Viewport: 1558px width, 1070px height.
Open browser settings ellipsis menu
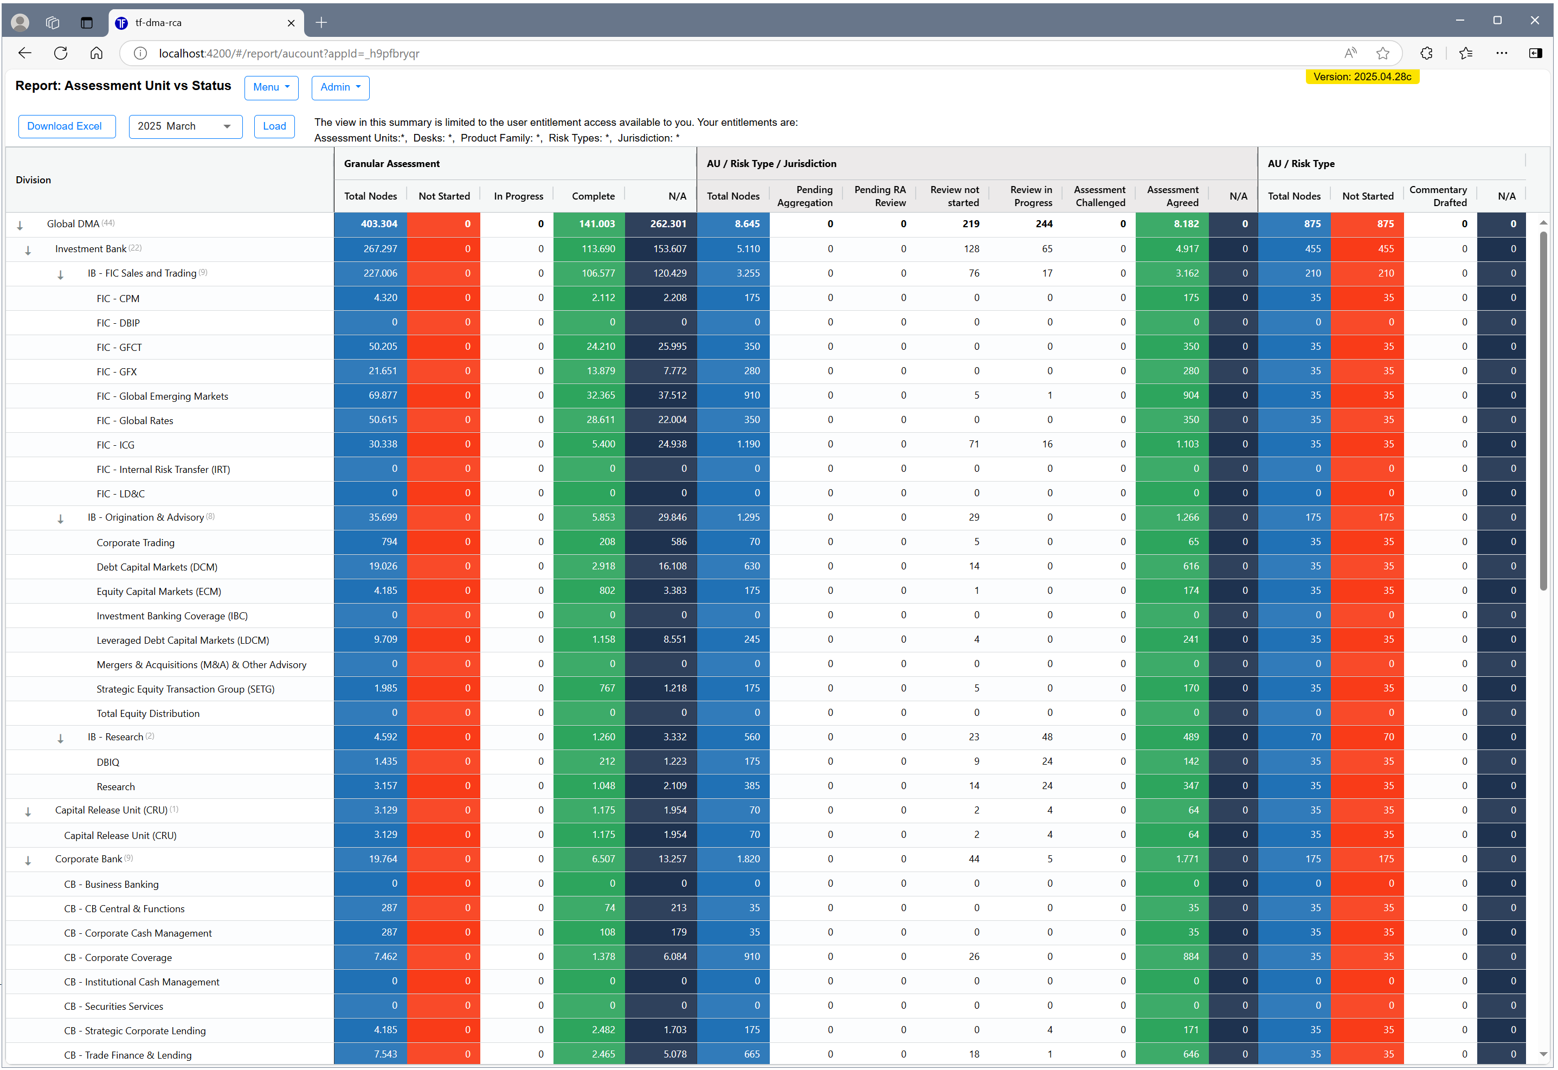(x=1502, y=53)
